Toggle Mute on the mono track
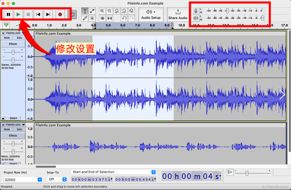This screenshot has height=190, width=291. point(7,130)
